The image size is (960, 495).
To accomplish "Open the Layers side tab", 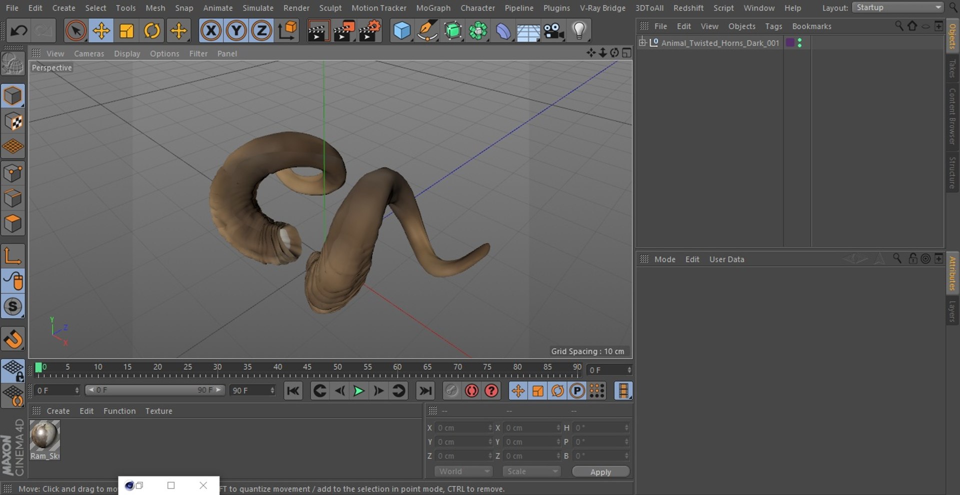I will tap(952, 311).
